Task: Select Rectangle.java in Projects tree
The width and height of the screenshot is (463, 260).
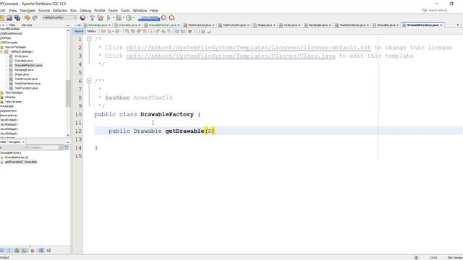Action: click(24, 70)
